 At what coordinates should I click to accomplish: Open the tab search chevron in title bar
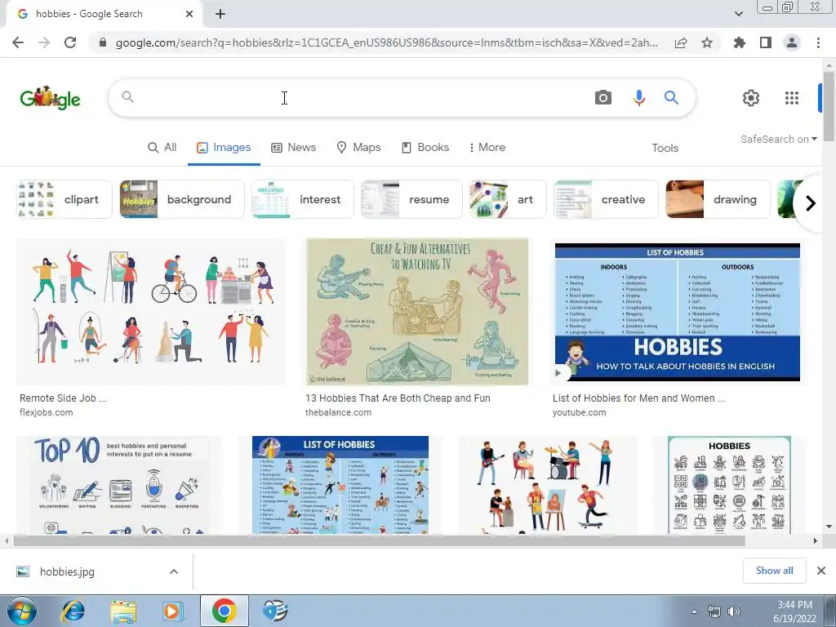(x=738, y=14)
